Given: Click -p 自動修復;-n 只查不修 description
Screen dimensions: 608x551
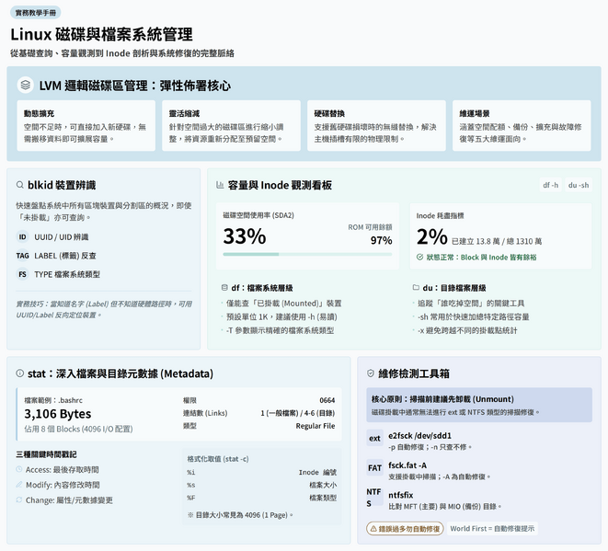Looking at the screenshot, I should pos(430,447).
